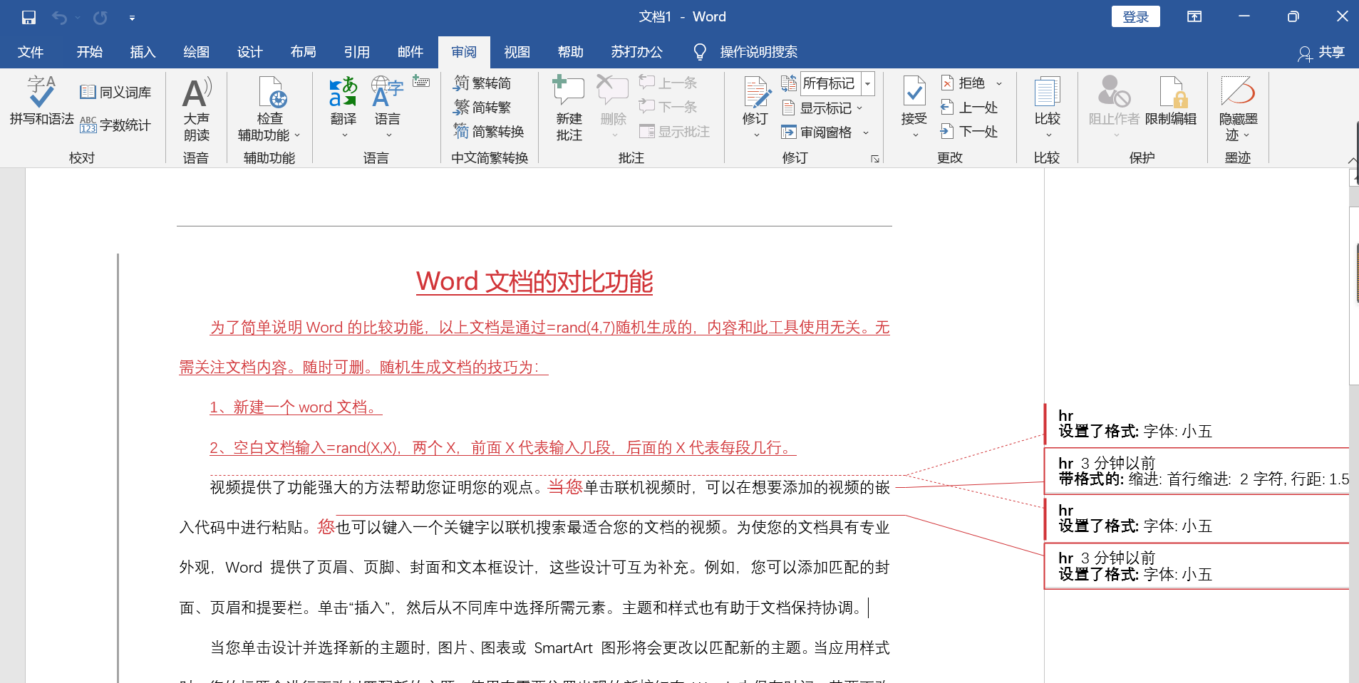Open 比较 compare documents
The width and height of the screenshot is (1359, 683).
click(x=1048, y=107)
